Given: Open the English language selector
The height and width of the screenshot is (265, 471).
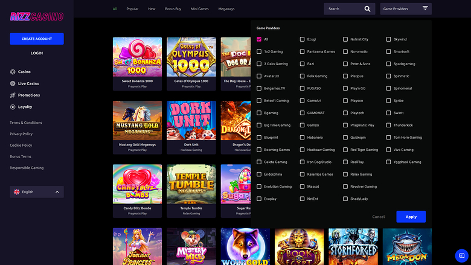Looking at the screenshot, I should (x=37, y=192).
